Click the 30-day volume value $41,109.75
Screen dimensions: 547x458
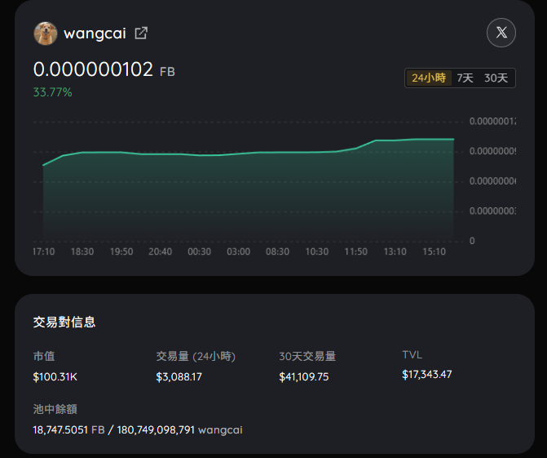(x=304, y=376)
